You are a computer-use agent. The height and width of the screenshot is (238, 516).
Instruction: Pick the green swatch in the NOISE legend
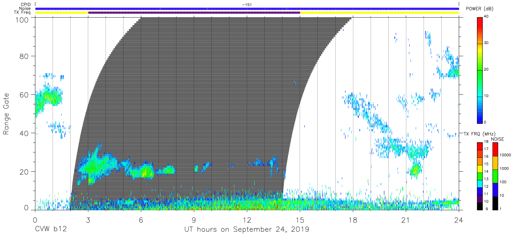(x=495, y=176)
